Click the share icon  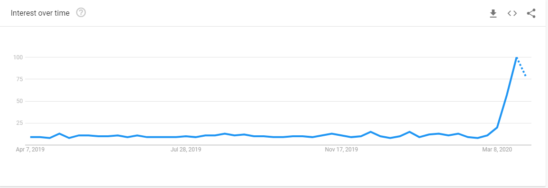click(531, 13)
